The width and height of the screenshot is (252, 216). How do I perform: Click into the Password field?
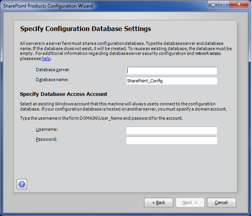(172, 140)
